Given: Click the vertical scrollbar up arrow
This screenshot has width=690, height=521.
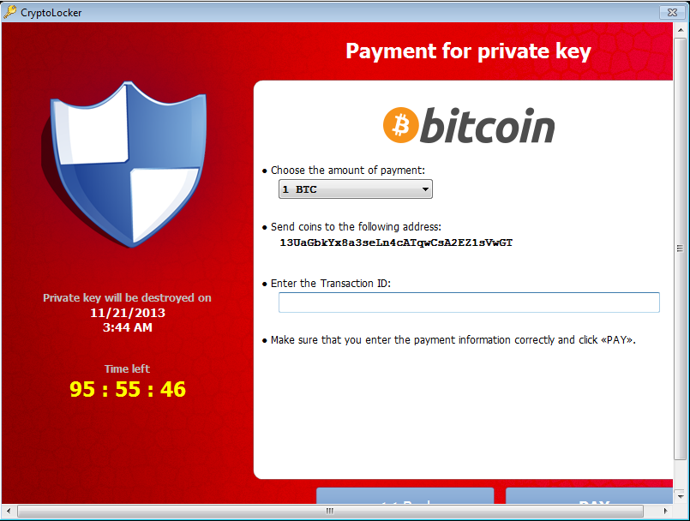Looking at the screenshot, I should (x=681, y=30).
